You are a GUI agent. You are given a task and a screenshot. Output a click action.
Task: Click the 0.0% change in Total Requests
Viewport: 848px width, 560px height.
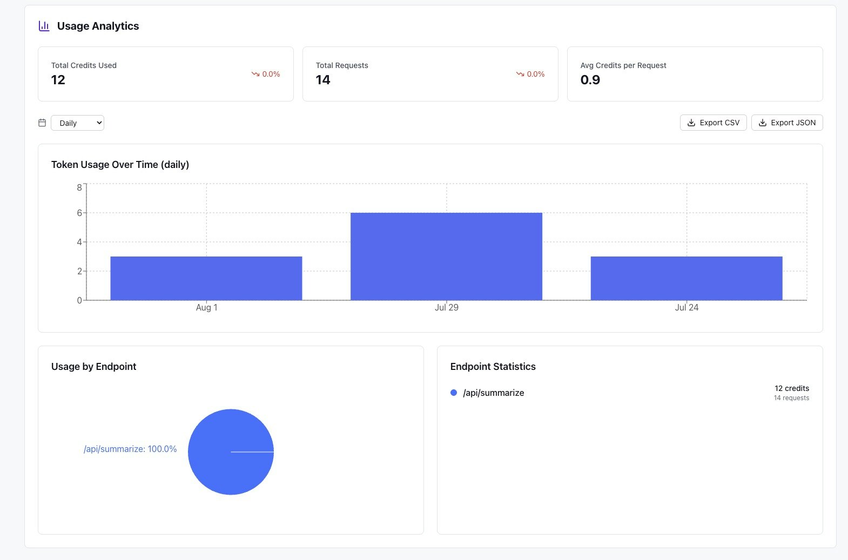point(536,74)
